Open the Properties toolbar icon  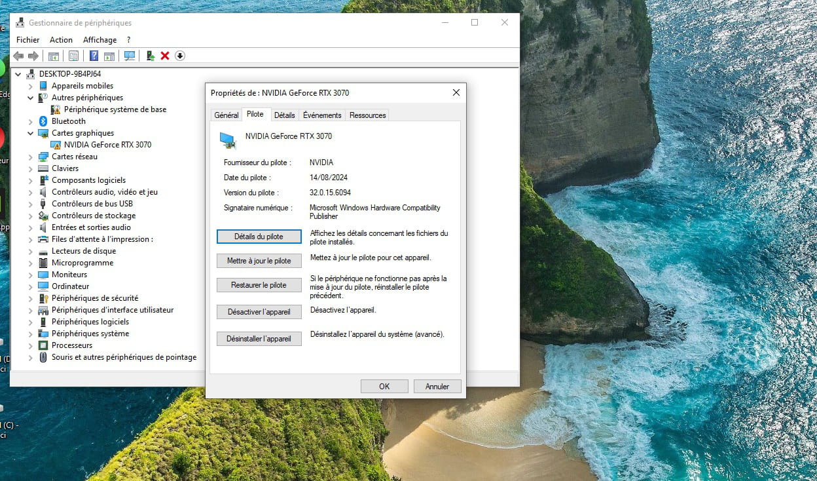point(73,56)
